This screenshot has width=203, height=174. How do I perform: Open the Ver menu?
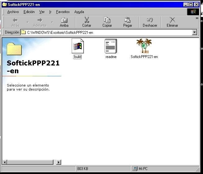[x=42, y=12]
